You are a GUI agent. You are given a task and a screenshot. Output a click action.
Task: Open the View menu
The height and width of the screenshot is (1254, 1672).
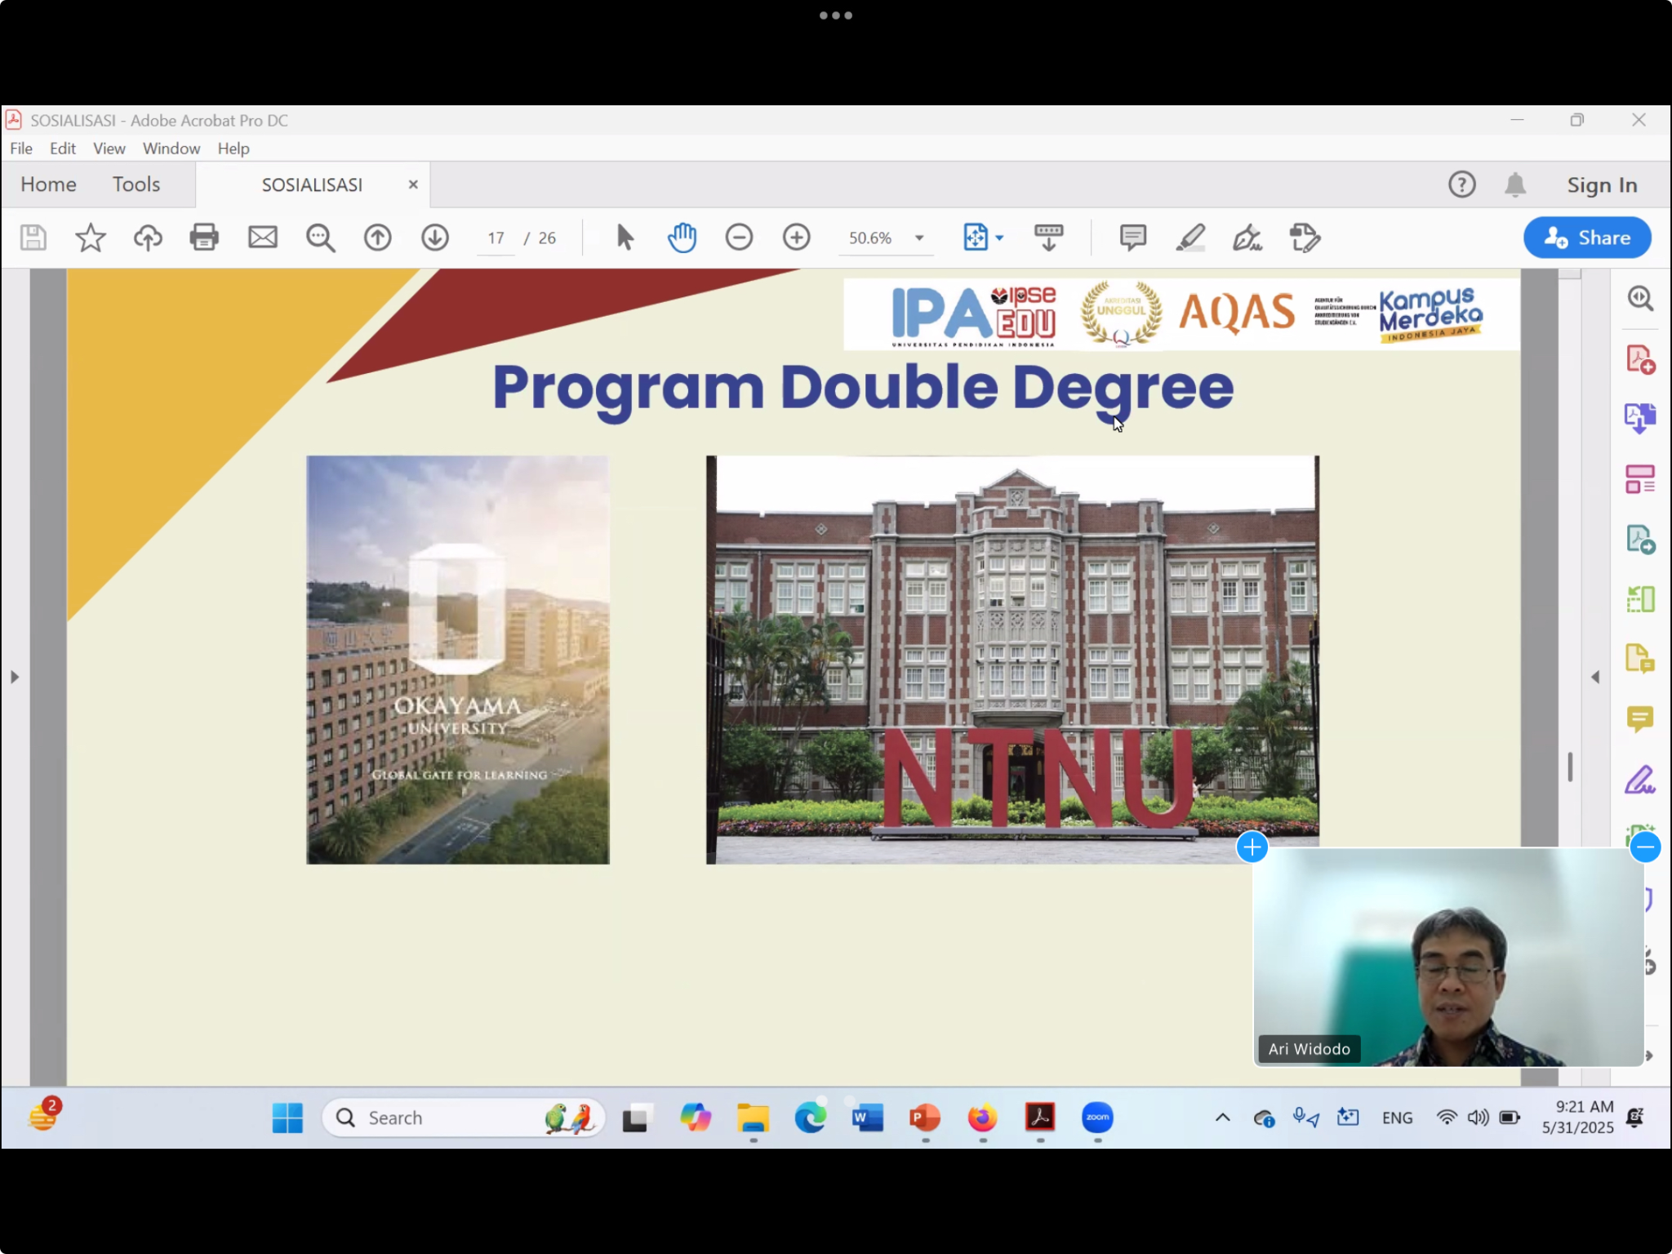109,149
